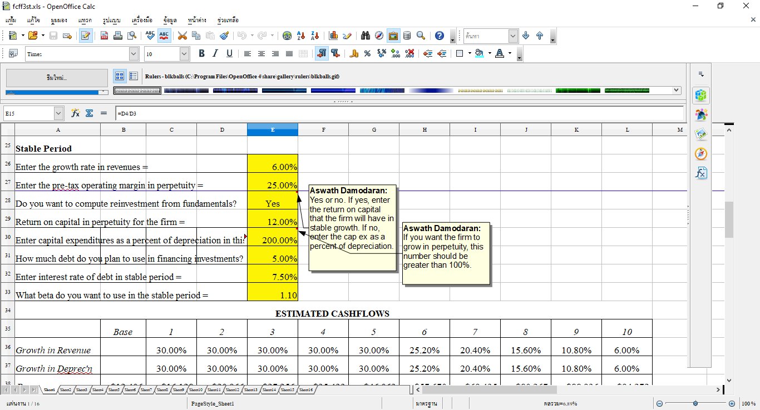Open the มุมมอง (View) menu
The image size is (760, 410).
(58, 20)
